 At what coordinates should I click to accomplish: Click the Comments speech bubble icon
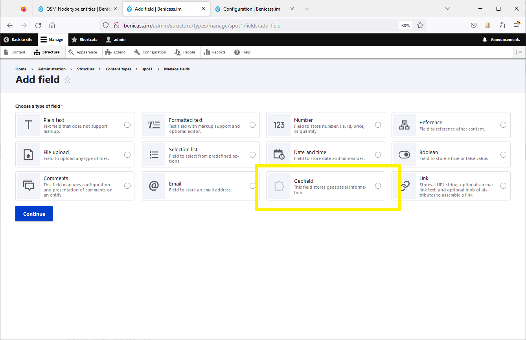[x=28, y=186]
